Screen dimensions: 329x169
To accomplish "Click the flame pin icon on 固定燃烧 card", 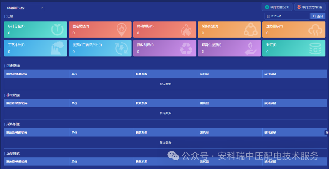I will [122, 30].
